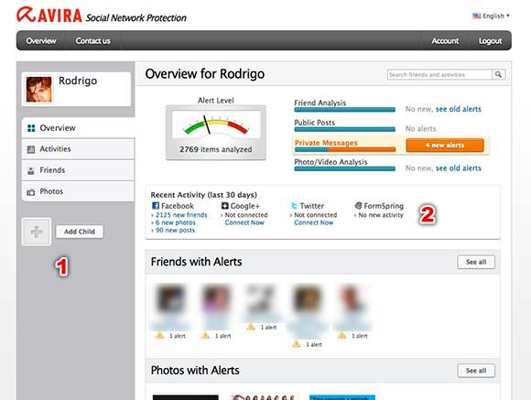Screen dimensions: 531x400
Task: Focus the Search friends and activities field
Action: tap(439, 74)
